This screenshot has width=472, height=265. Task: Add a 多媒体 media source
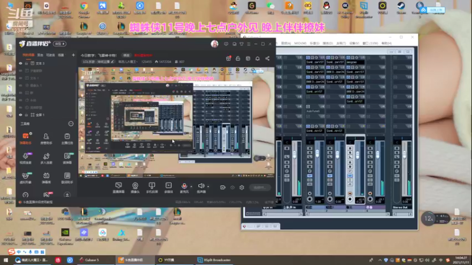tap(169, 188)
